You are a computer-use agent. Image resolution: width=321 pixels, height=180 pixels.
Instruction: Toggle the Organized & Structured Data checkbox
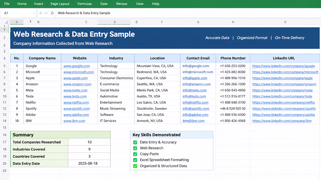tap(135, 166)
